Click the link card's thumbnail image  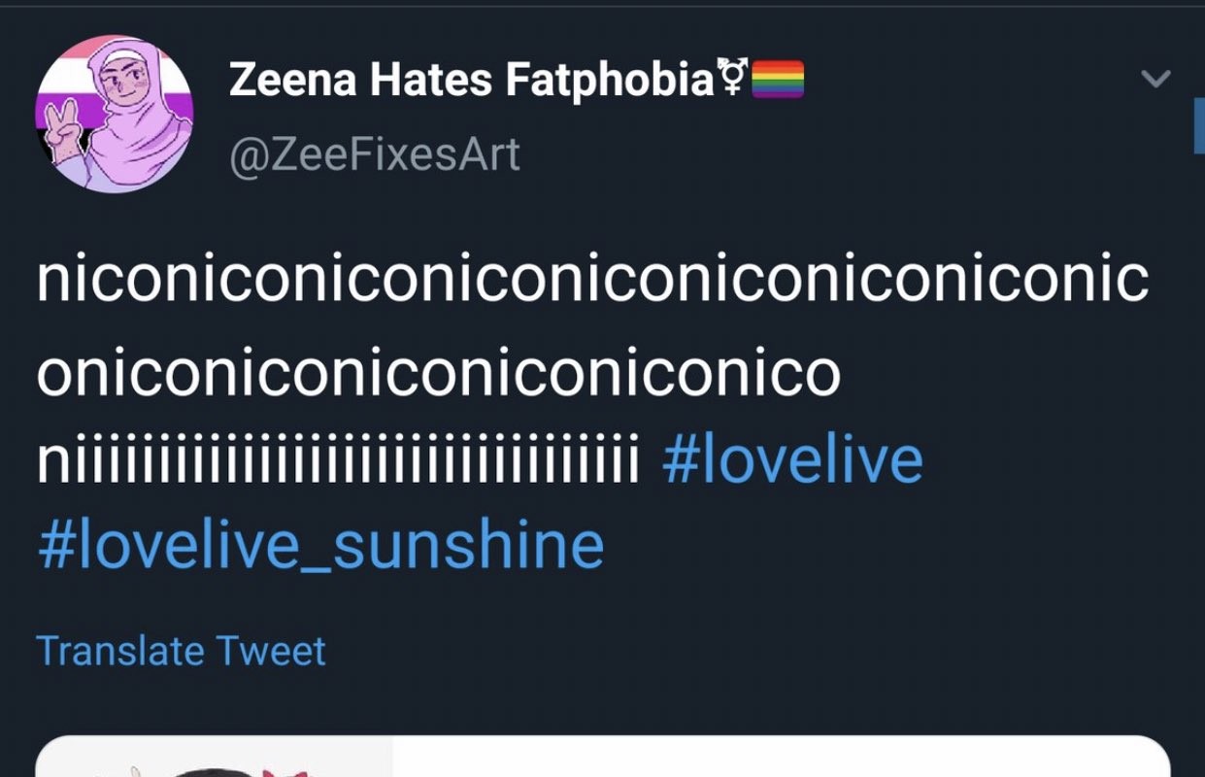[214, 760]
